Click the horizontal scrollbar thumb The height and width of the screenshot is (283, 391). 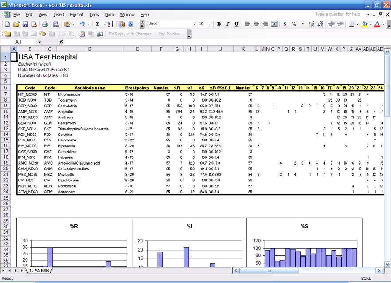[x=269, y=271]
